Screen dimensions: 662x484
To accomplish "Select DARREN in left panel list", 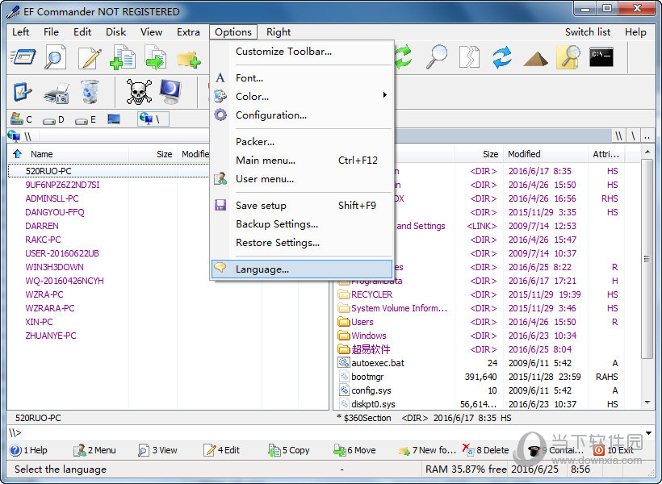I will (42, 226).
